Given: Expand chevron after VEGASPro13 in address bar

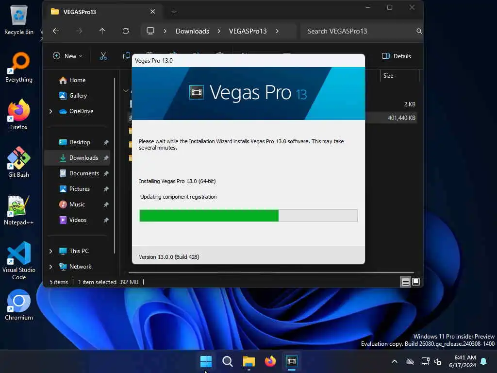Looking at the screenshot, I should pos(277,31).
